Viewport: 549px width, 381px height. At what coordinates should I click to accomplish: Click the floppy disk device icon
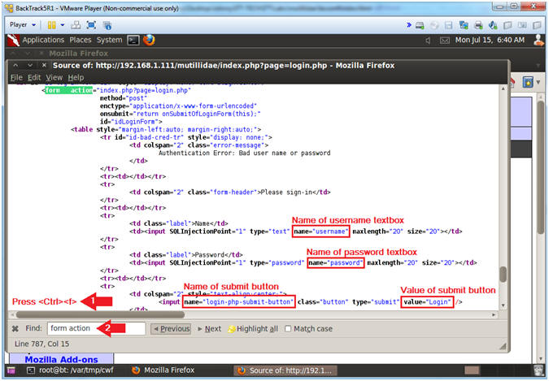[x=448, y=25]
